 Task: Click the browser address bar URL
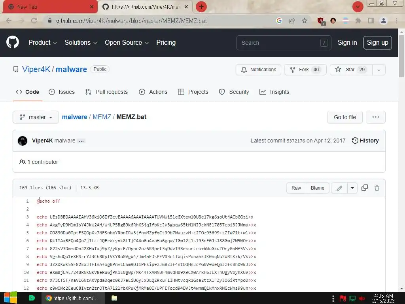pos(131,21)
